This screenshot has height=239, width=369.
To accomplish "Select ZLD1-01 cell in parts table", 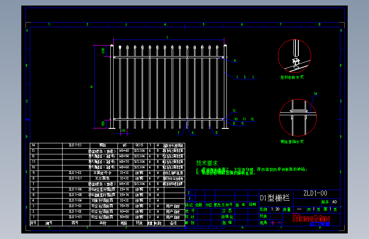I will (x=76, y=217).
